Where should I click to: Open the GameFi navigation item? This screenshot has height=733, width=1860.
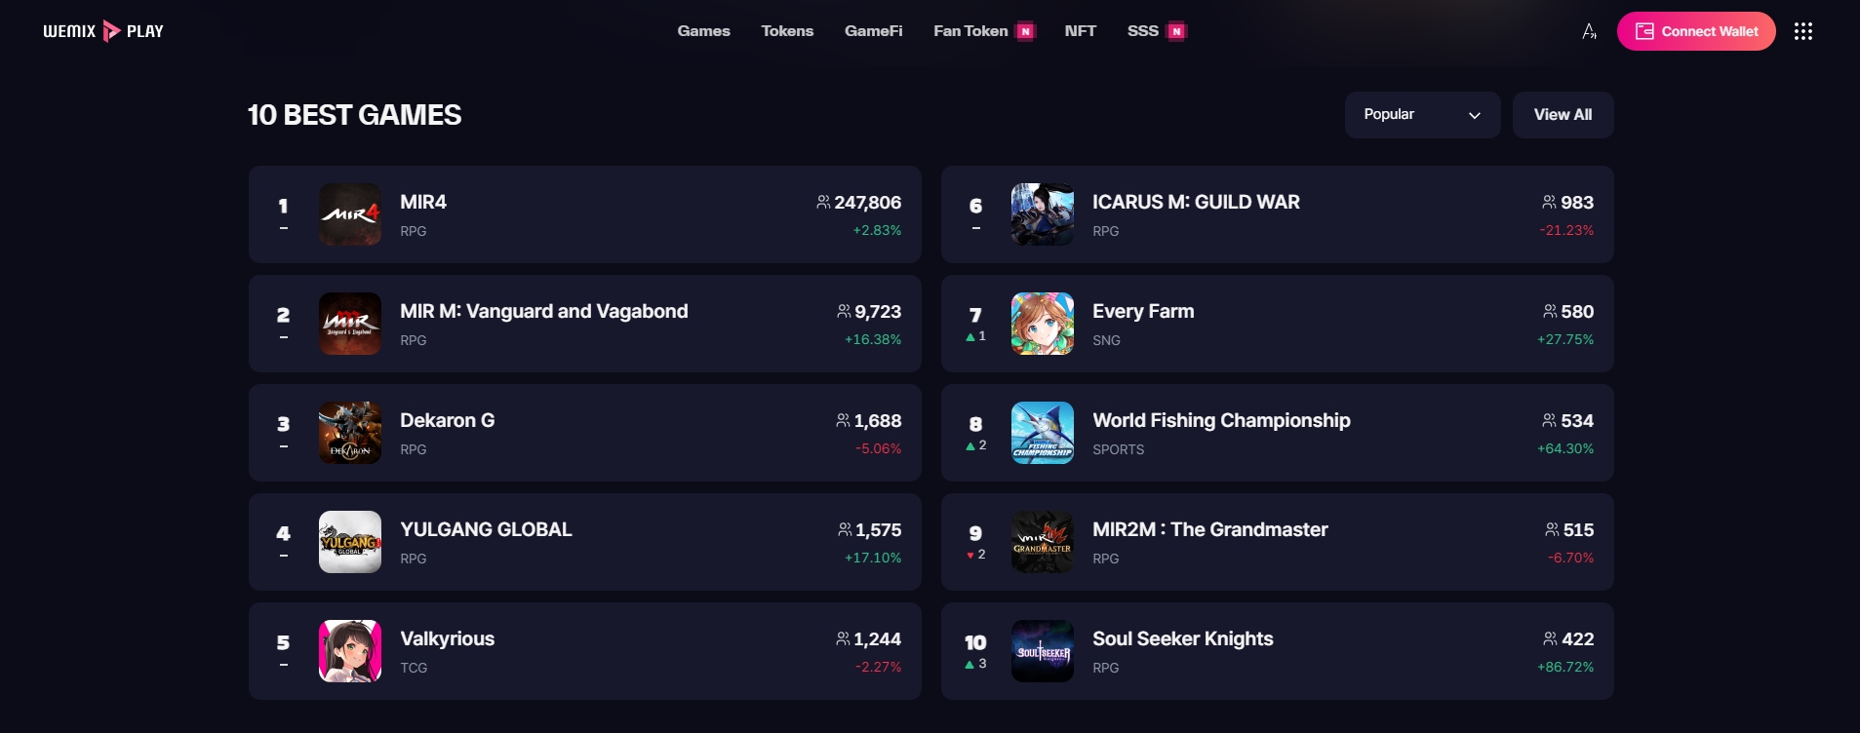(x=873, y=31)
